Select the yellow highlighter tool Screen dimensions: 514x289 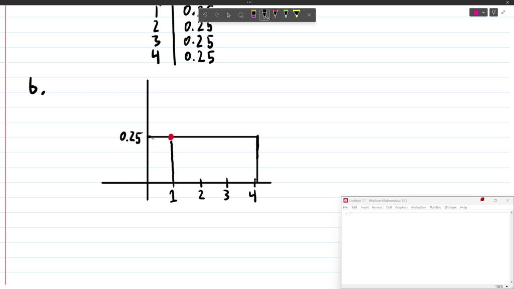(x=297, y=14)
